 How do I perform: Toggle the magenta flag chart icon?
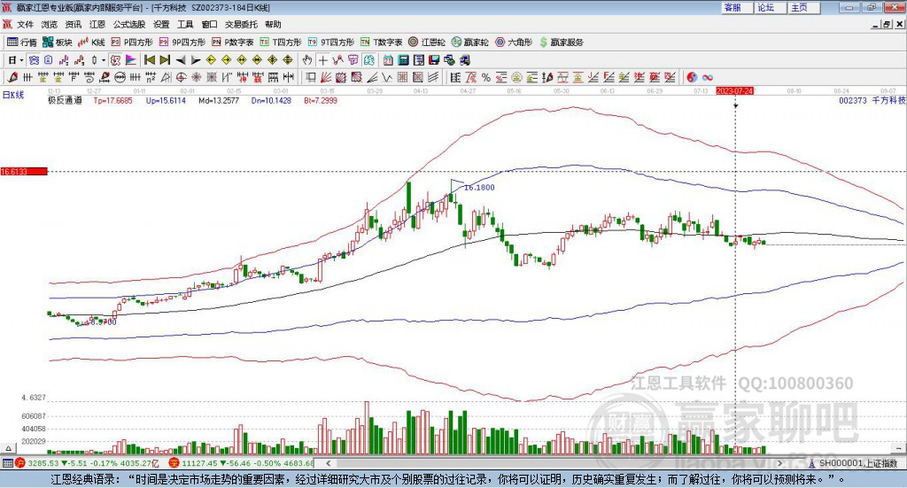[131, 60]
